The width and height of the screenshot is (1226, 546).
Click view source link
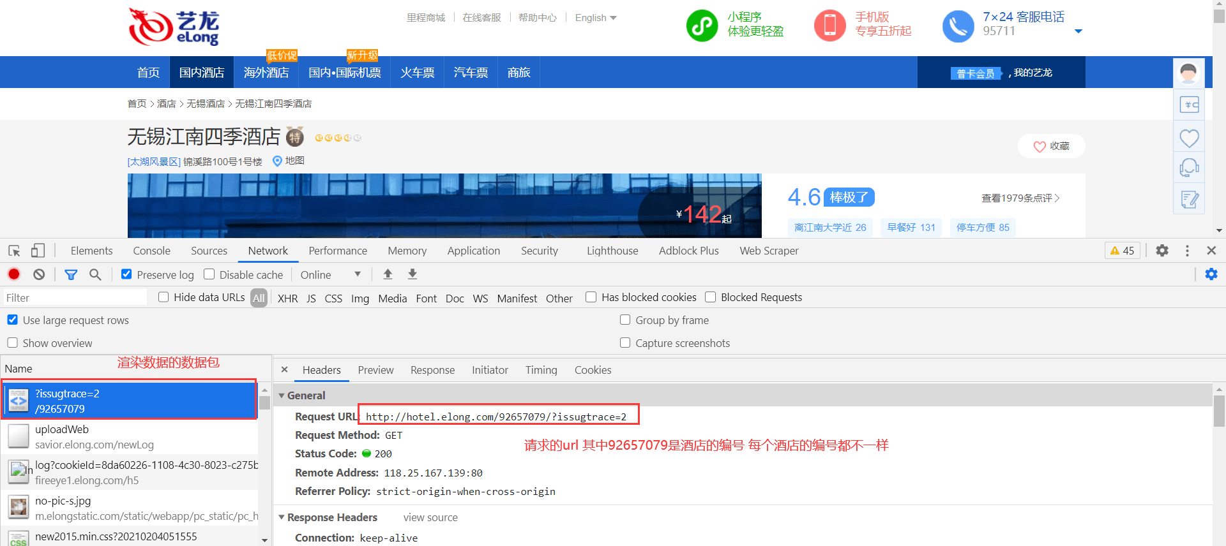(x=430, y=517)
